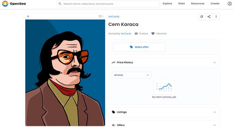This screenshot has width=233, height=127.
Task: Refresh metadata with the reload icon
Action: point(202,17)
